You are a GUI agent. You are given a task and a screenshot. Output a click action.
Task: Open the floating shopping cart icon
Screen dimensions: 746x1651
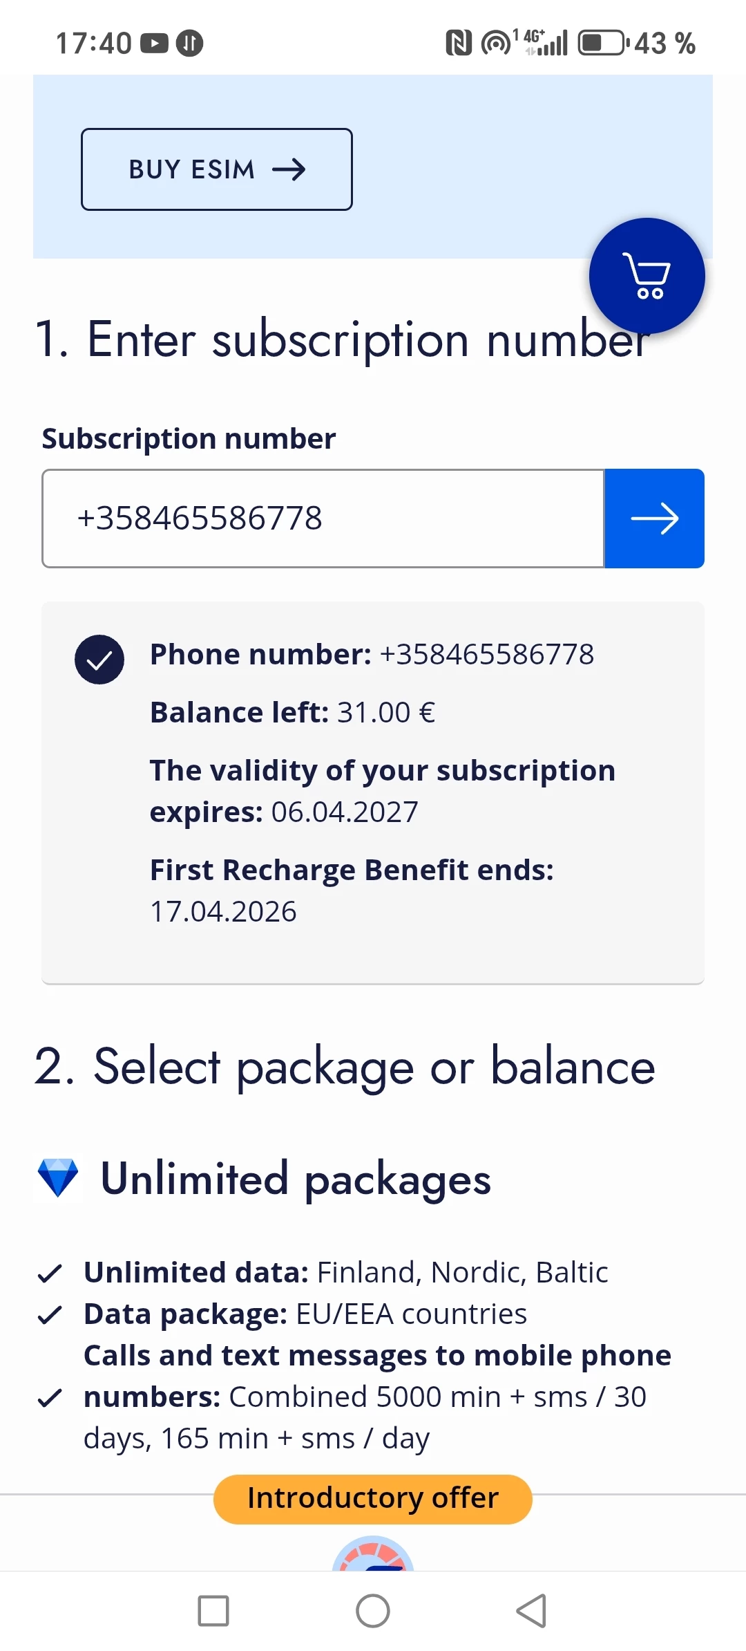[x=647, y=276]
